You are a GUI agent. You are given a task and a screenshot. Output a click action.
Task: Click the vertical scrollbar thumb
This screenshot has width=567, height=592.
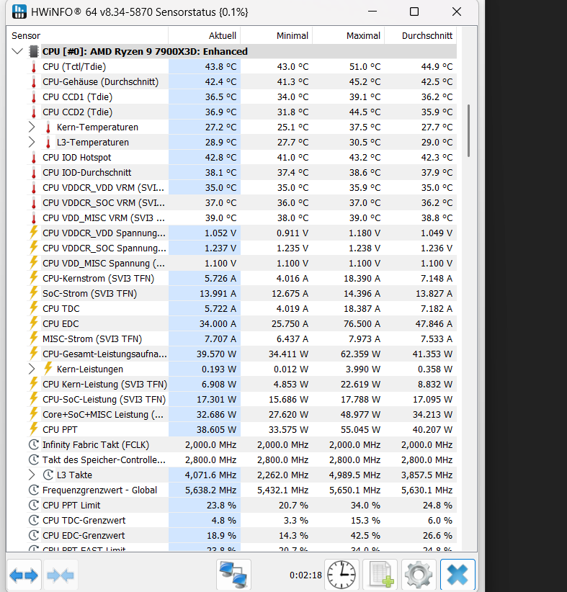(469, 130)
